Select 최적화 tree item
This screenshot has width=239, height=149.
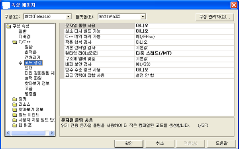(31, 52)
